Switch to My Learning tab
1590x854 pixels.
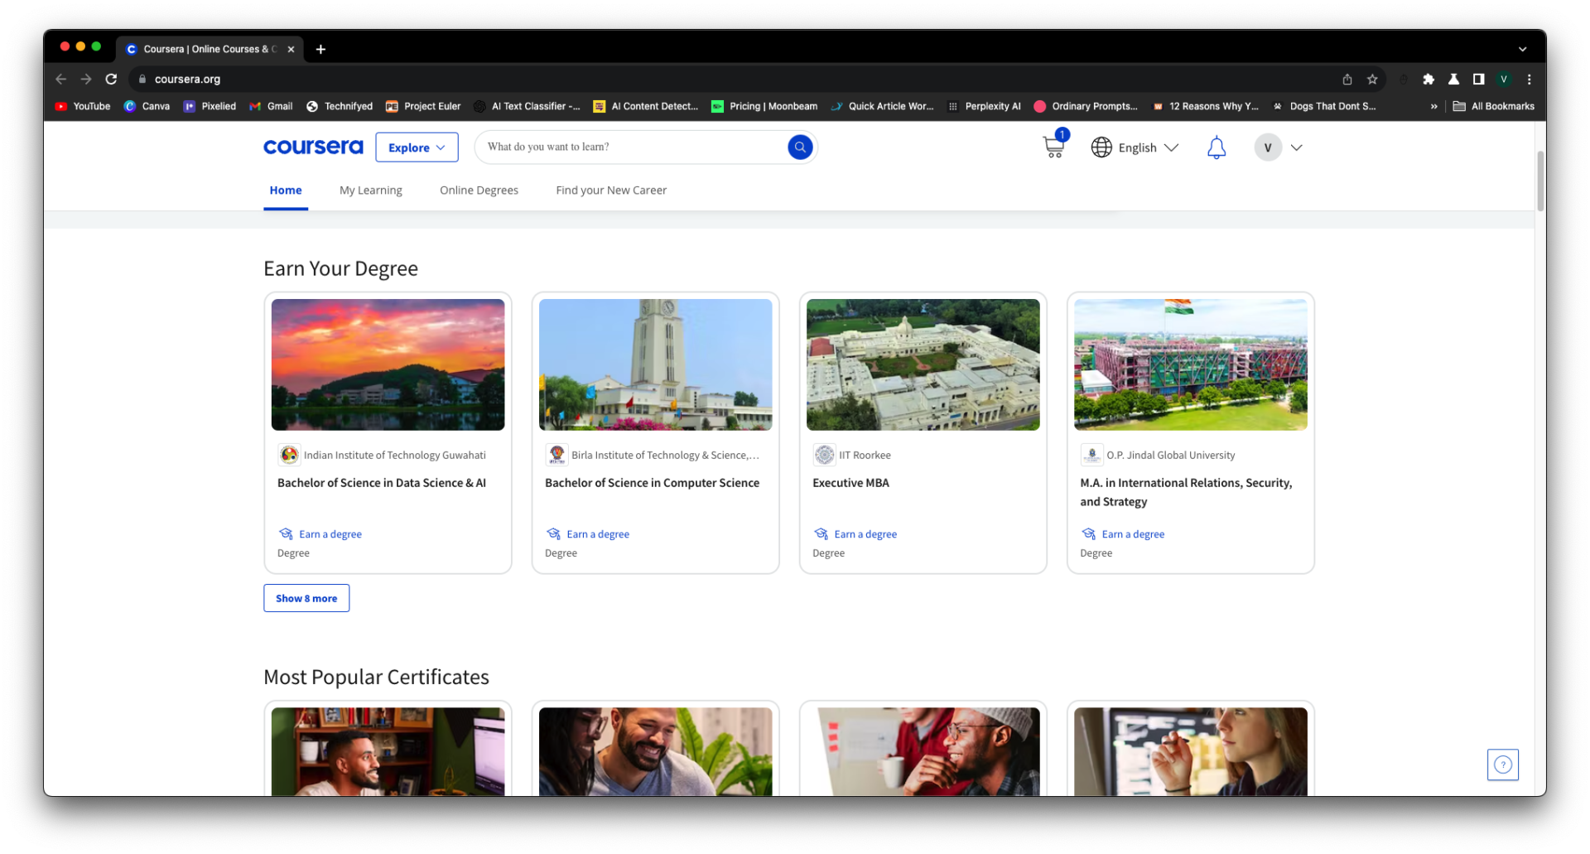pyautogui.click(x=370, y=191)
